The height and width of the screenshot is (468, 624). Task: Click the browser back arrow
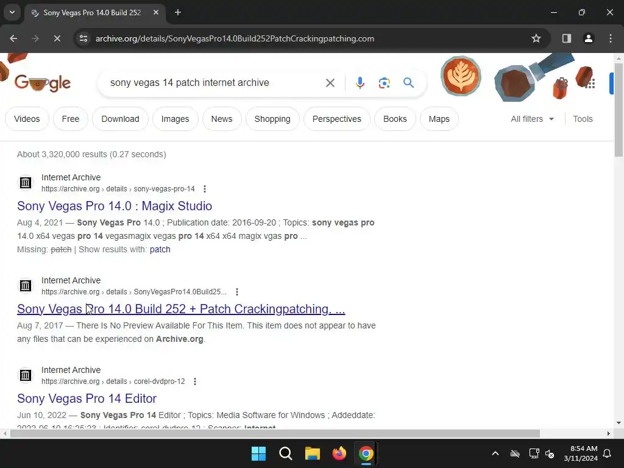13,38
